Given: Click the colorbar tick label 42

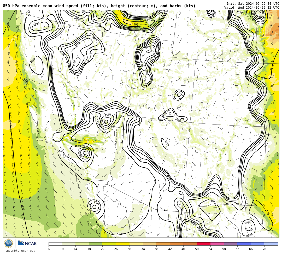Looking at the screenshot, I should (x=170, y=249).
